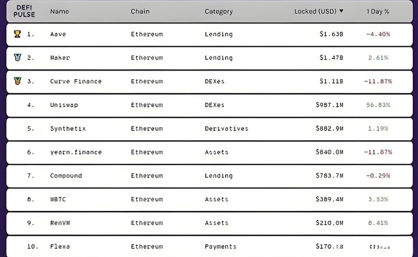Sort by the Name column header
The height and width of the screenshot is (257, 418).
coord(59,12)
